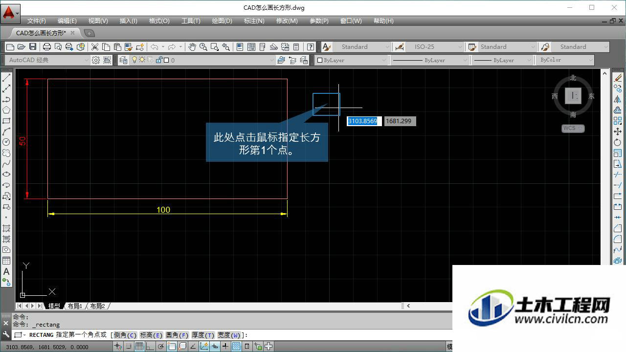This screenshot has height=352, width=626.
Task: Toggle Ortho Mode in status bar
Action: (x=150, y=347)
